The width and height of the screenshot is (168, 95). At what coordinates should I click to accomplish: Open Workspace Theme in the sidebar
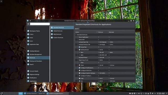coord(38,31)
